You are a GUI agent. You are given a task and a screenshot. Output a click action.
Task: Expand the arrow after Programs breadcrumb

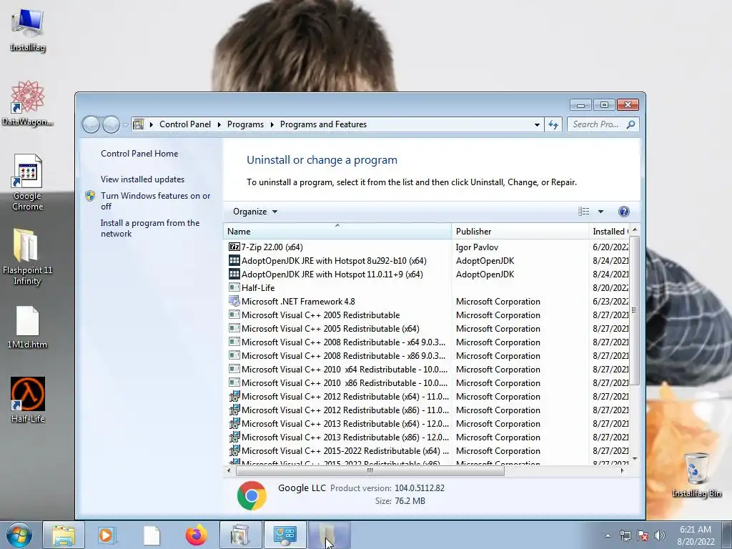(x=272, y=124)
